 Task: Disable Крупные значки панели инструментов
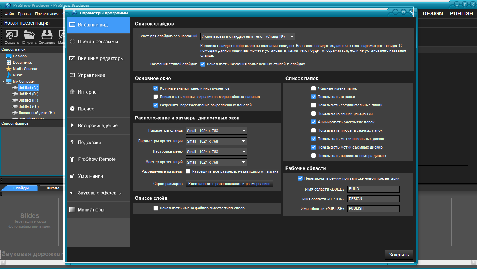156,88
